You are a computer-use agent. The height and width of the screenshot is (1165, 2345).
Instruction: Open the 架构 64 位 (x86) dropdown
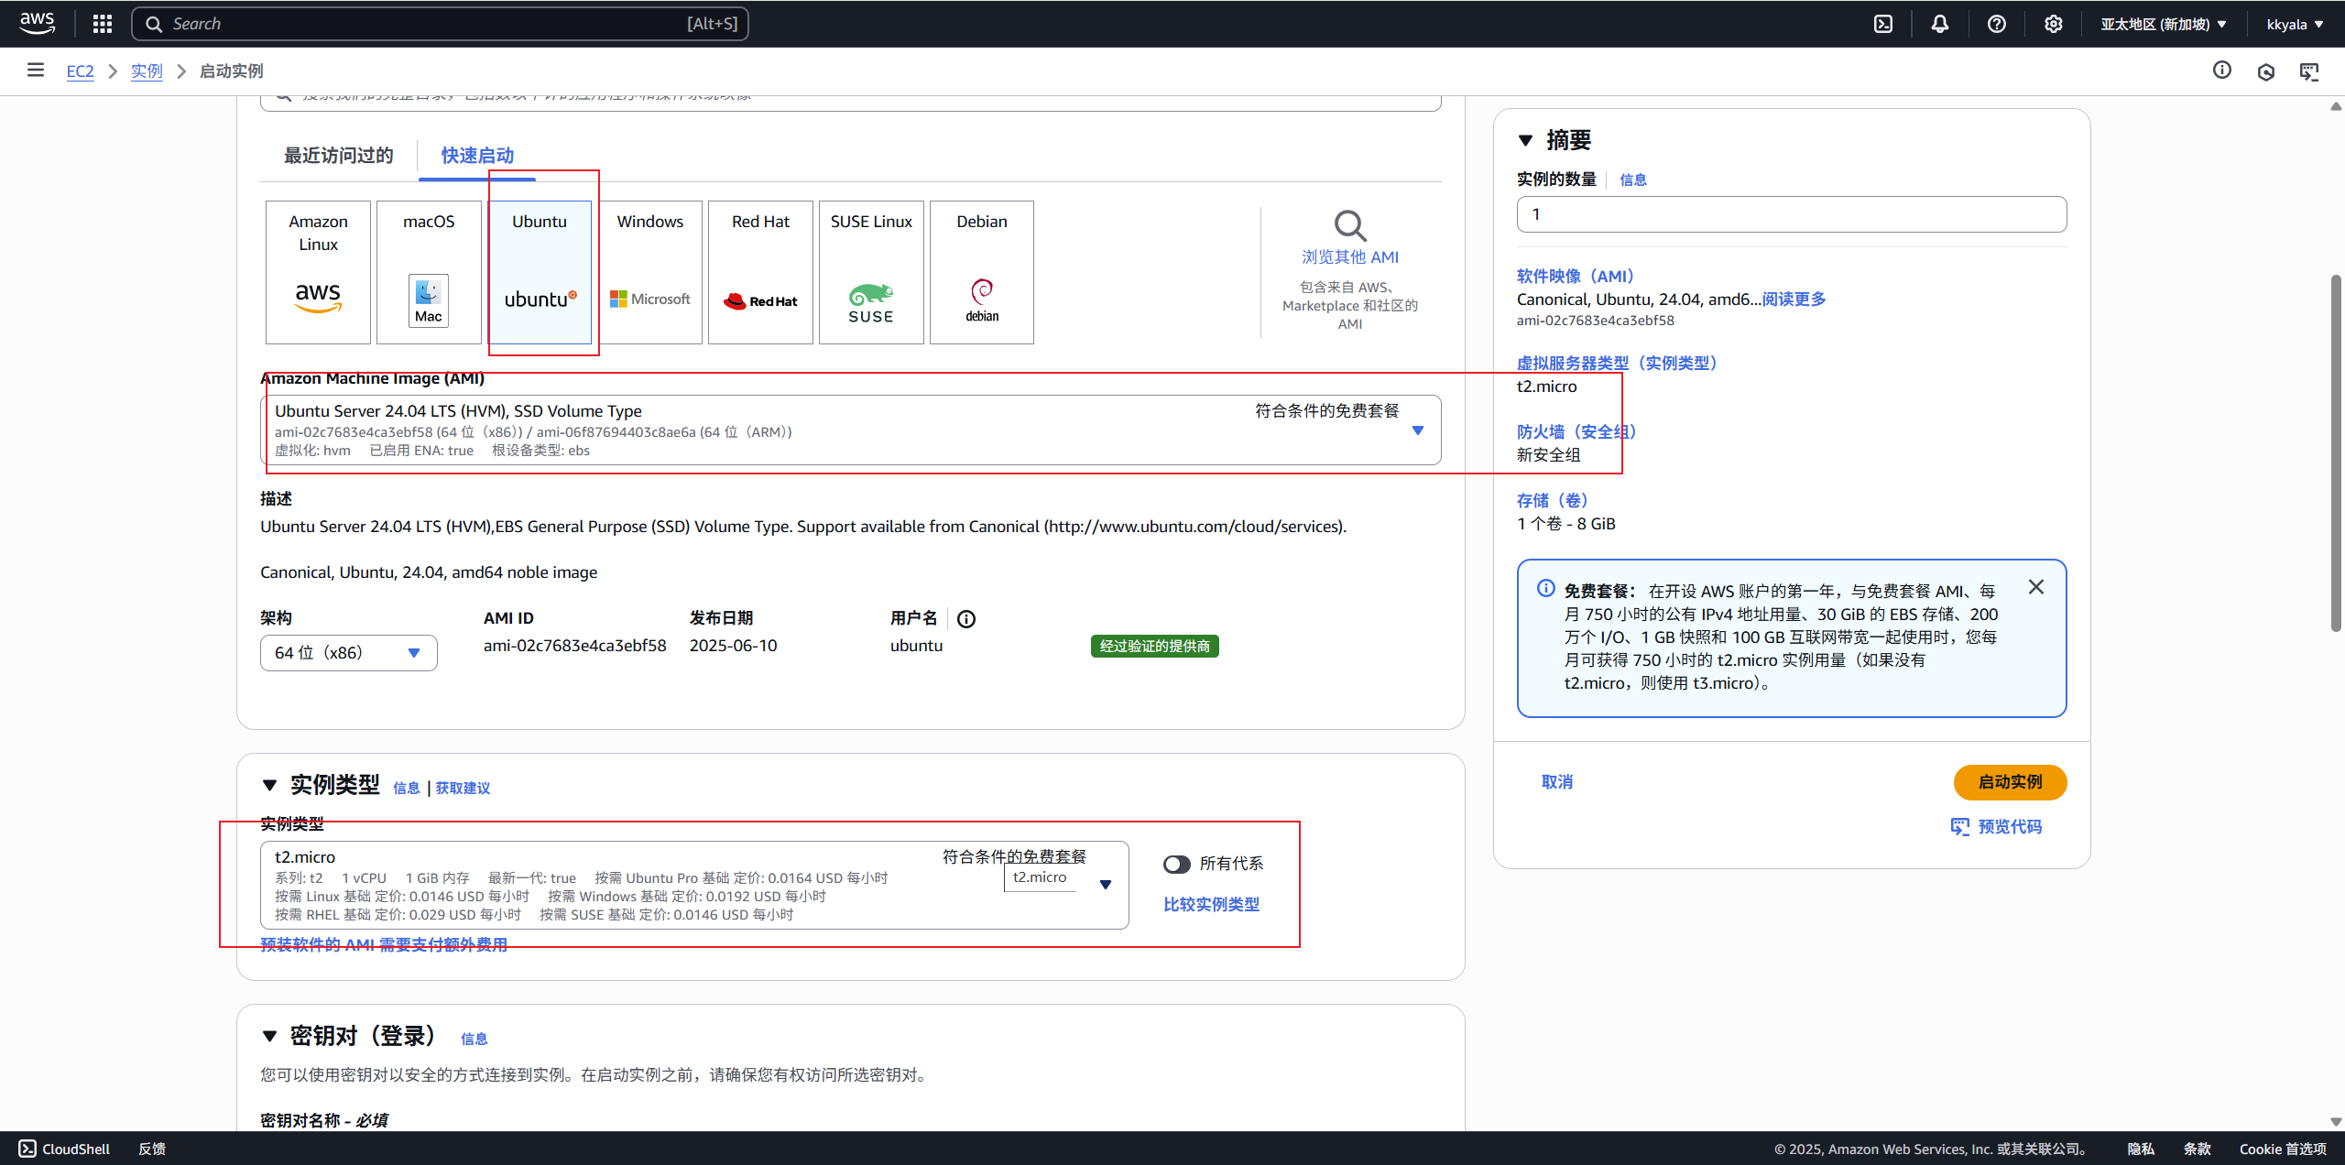349,653
